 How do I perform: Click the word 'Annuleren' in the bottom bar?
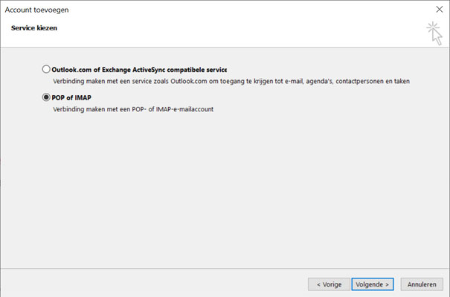[x=422, y=284]
